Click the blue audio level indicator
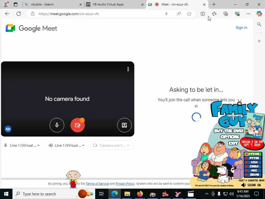This screenshot has height=199, width=265. [8, 129]
